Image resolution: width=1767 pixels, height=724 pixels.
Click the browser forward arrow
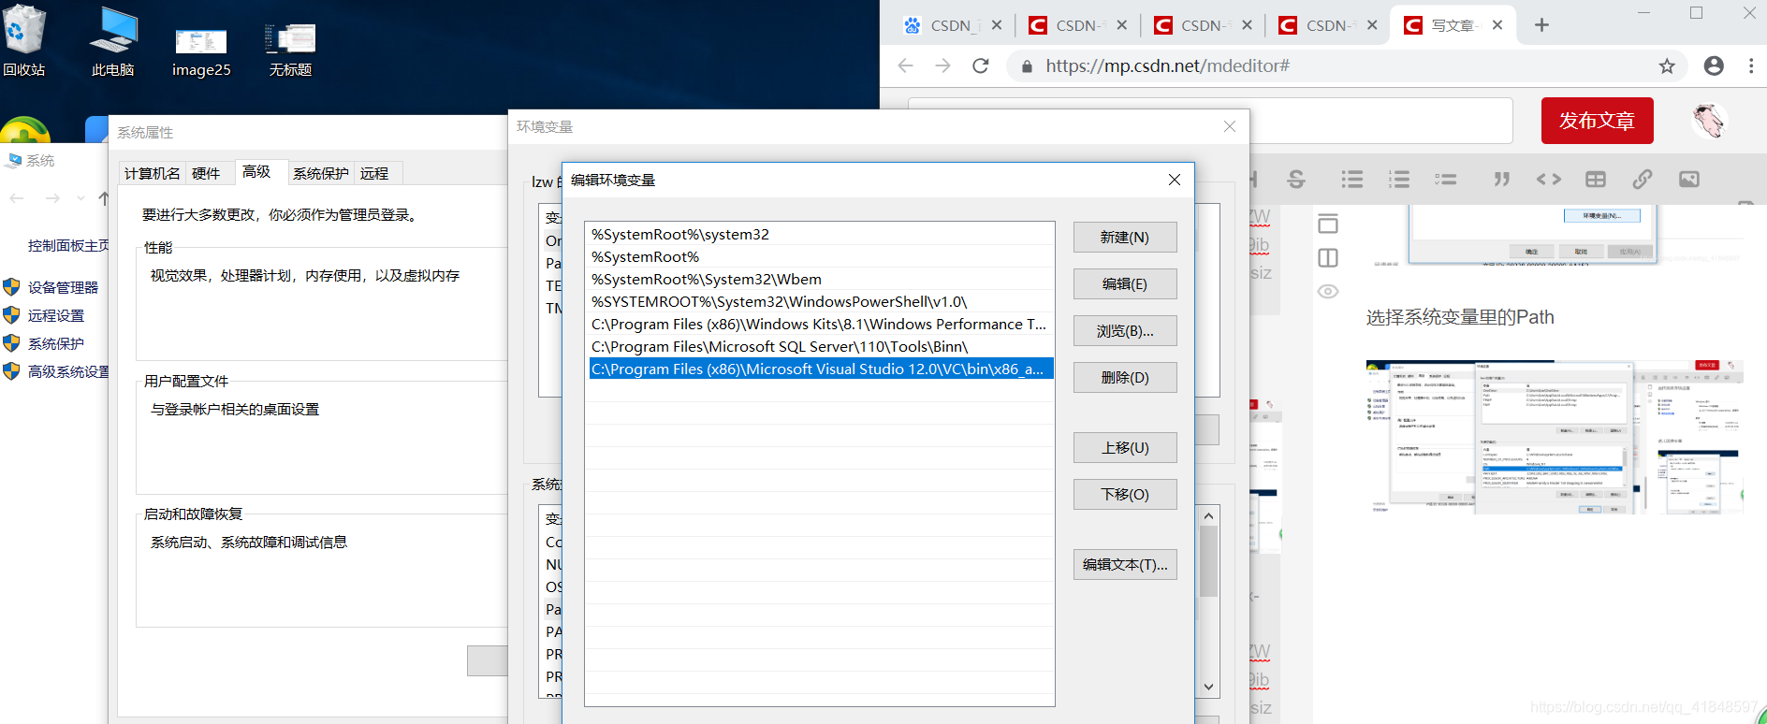942,65
